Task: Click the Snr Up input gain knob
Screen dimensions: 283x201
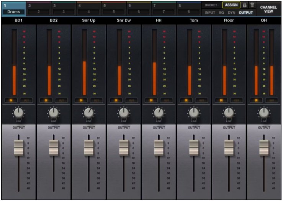Action: coord(89,113)
